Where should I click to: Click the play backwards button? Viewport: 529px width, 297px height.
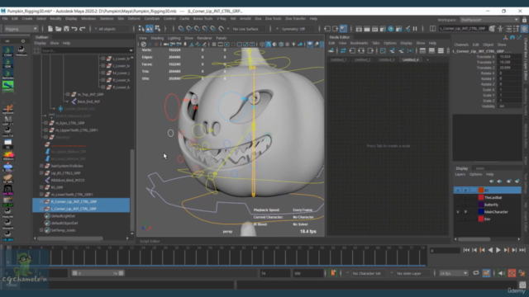click(x=490, y=250)
